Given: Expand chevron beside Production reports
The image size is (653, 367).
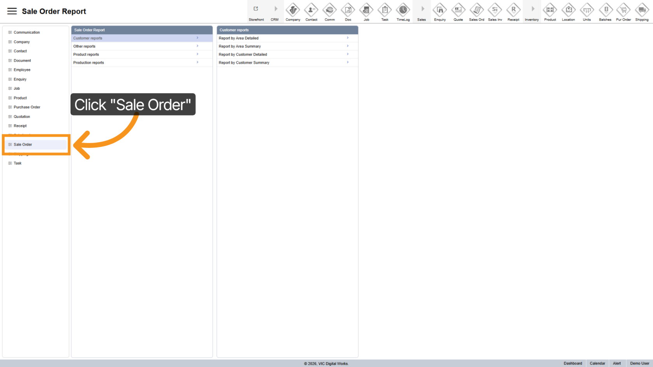Looking at the screenshot, I should click(x=197, y=62).
